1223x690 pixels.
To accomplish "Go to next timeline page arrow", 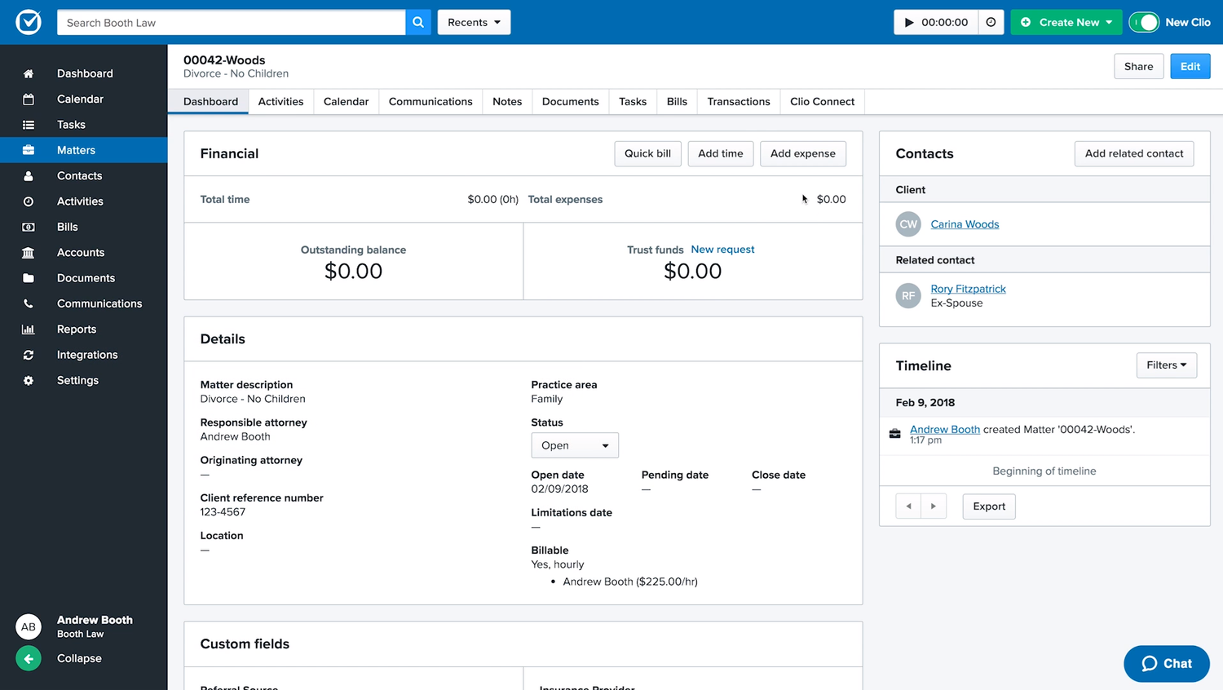I will [934, 506].
